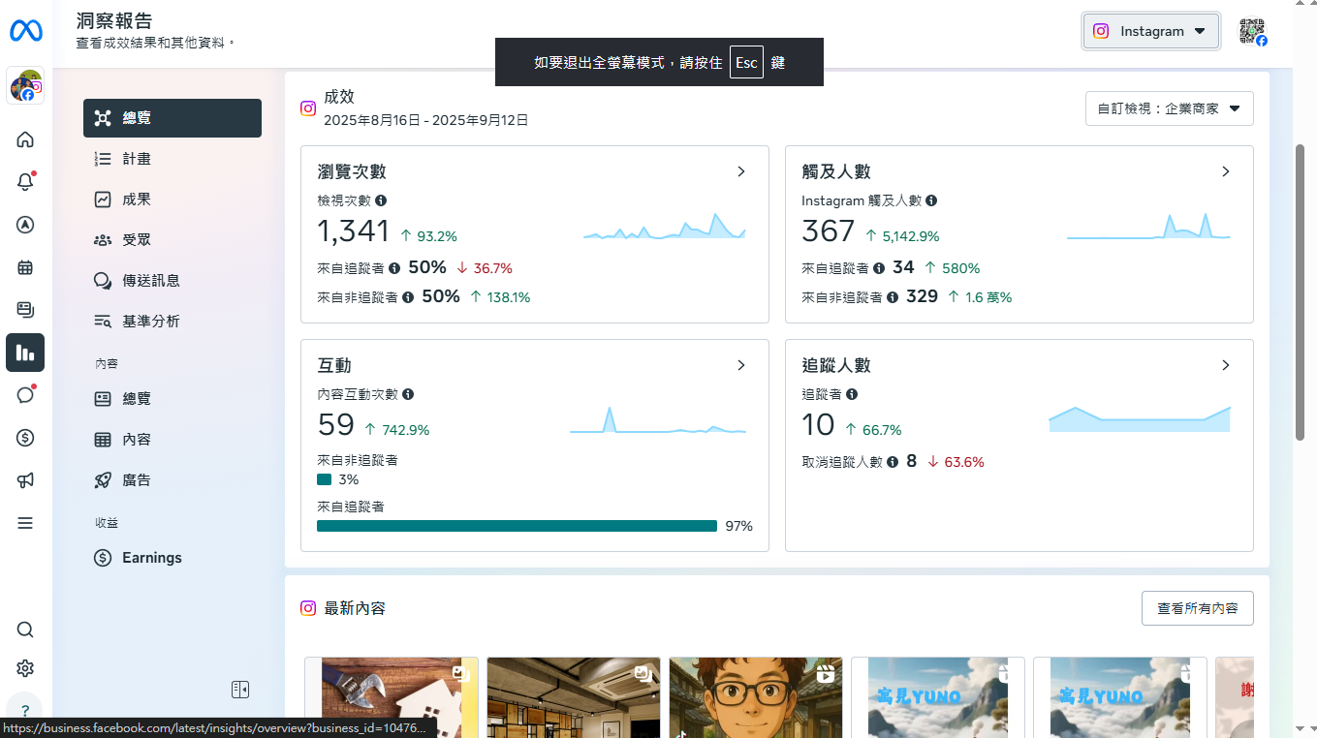Viewport: 1317px width, 738px height.
Task: Open the Insights bar chart icon
Action: (25, 353)
